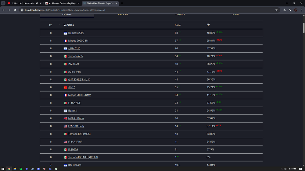Open Mirage 2000D-R1 vehicle link
This screenshot has width=305, height=171.
(x=78, y=40)
